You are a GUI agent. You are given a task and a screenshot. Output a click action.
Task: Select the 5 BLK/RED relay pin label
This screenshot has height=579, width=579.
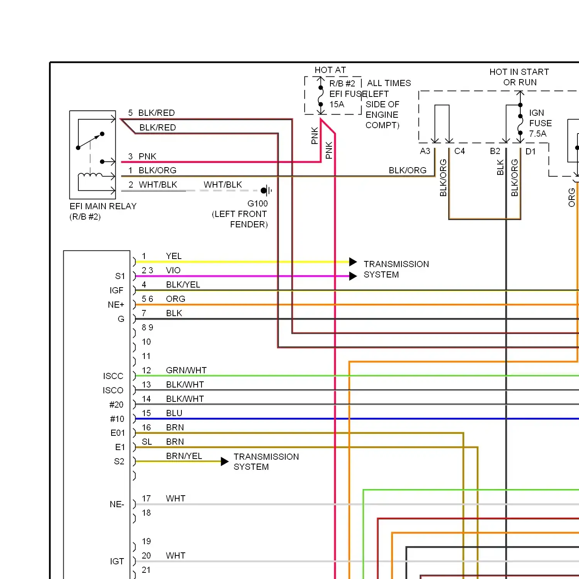click(151, 113)
